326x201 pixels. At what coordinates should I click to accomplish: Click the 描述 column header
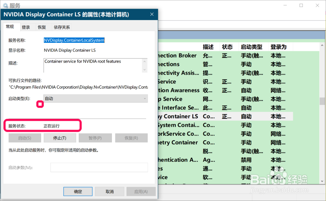pos(208,47)
